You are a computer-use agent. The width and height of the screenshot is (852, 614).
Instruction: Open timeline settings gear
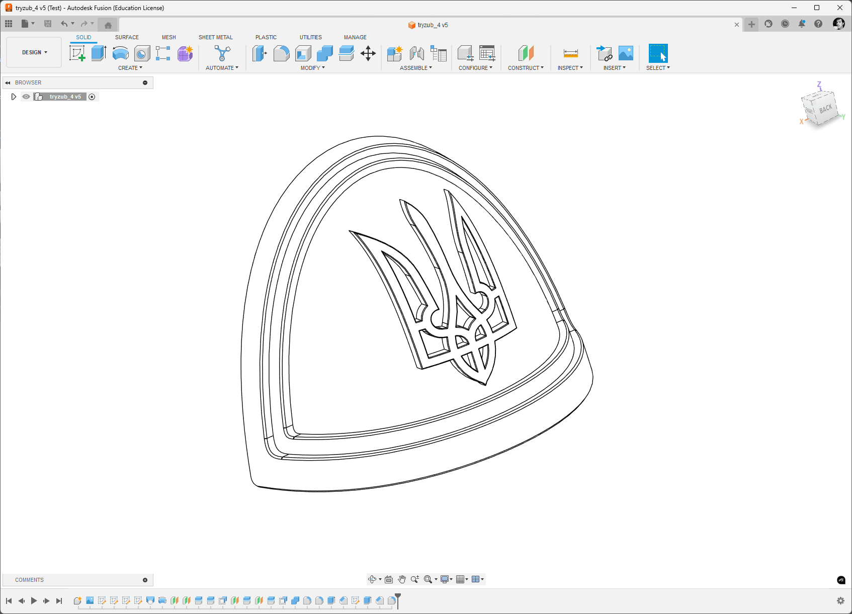point(840,600)
